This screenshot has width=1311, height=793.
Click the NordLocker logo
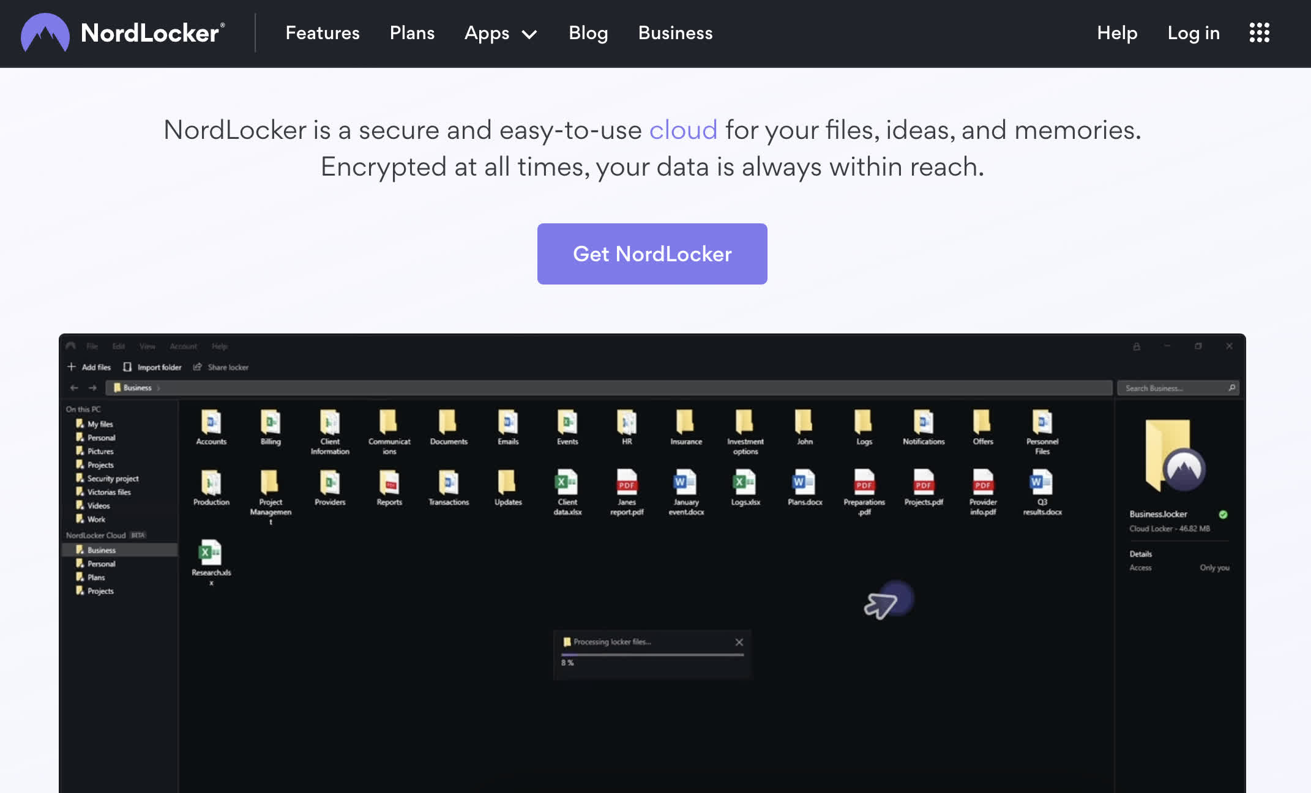click(123, 33)
